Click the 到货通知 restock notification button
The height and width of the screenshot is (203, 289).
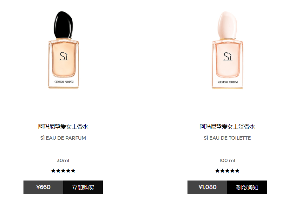coord(247,187)
